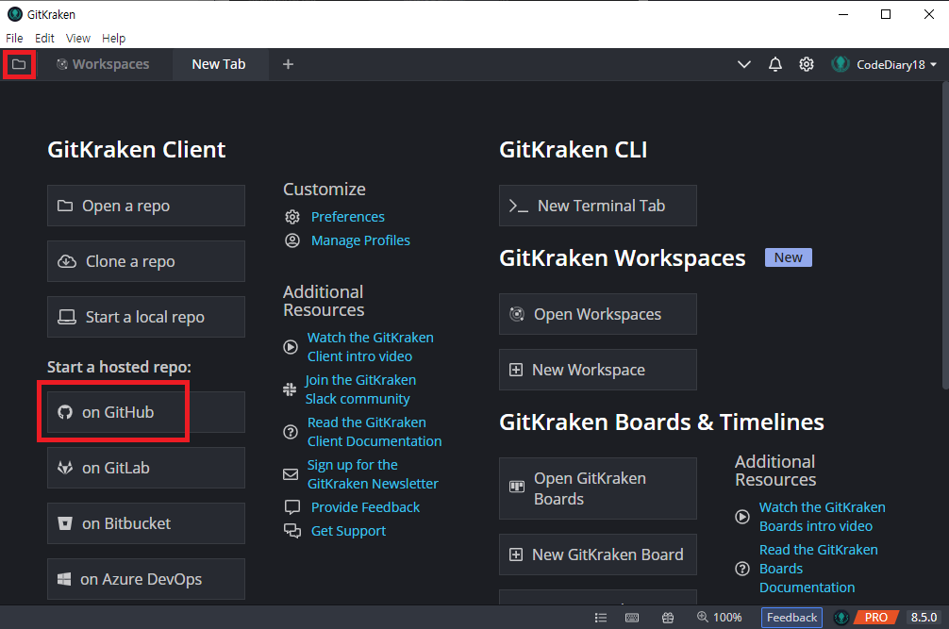Click the New badge next to GitKraken Workspaces
Viewport: 949px width, 629px height.
click(x=788, y=257)
